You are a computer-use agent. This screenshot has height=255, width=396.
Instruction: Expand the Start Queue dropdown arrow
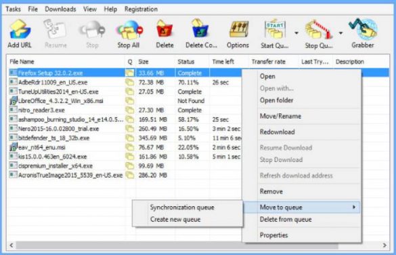[x=296, y=33]
